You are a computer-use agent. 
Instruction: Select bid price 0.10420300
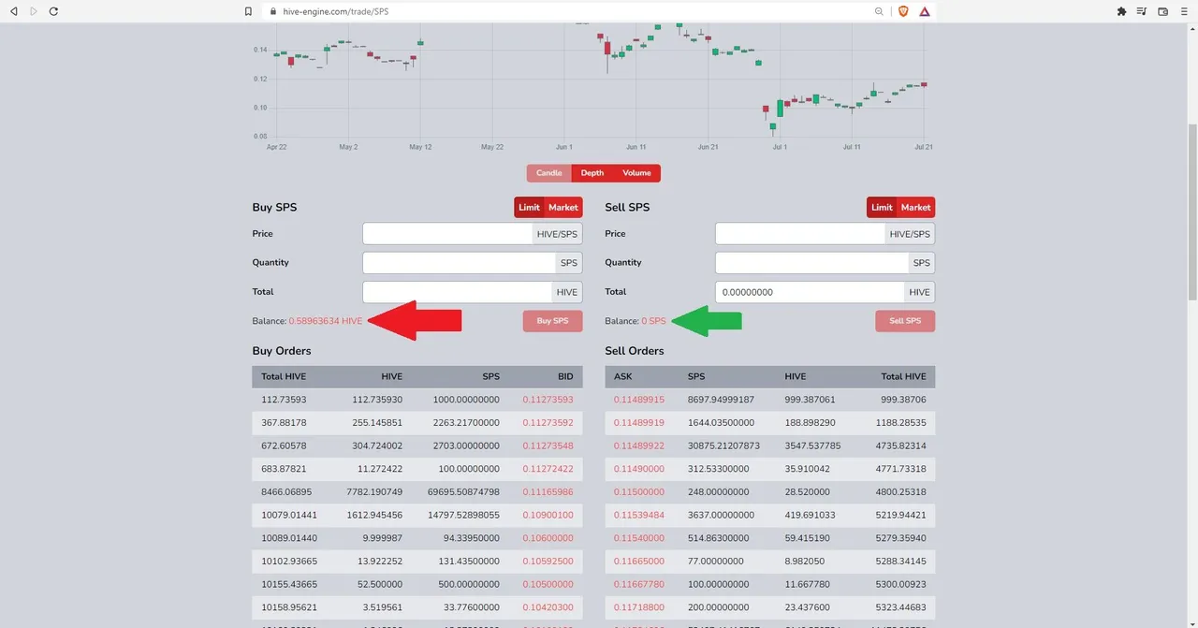tap(548, 607)
